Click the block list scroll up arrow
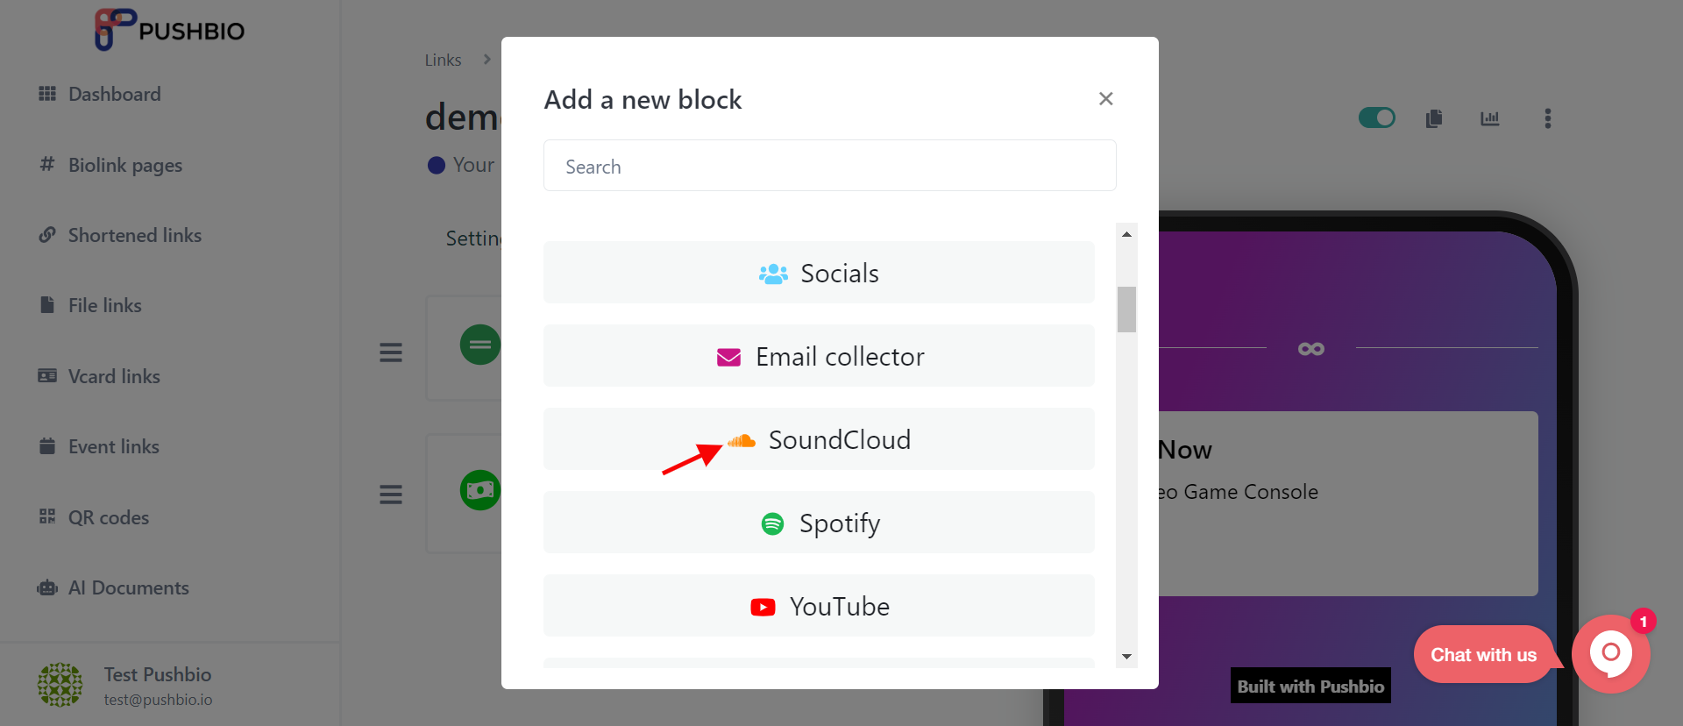 (1126, 234)
